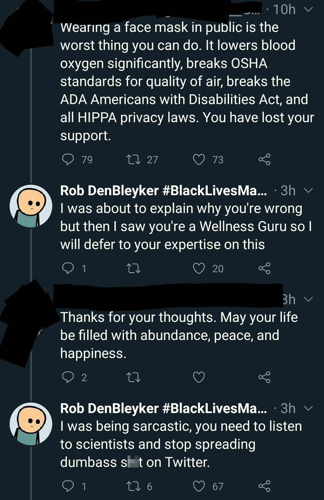
Task: Reply to the abundance, peace, happiness tweet
Action: coord(68,377)
